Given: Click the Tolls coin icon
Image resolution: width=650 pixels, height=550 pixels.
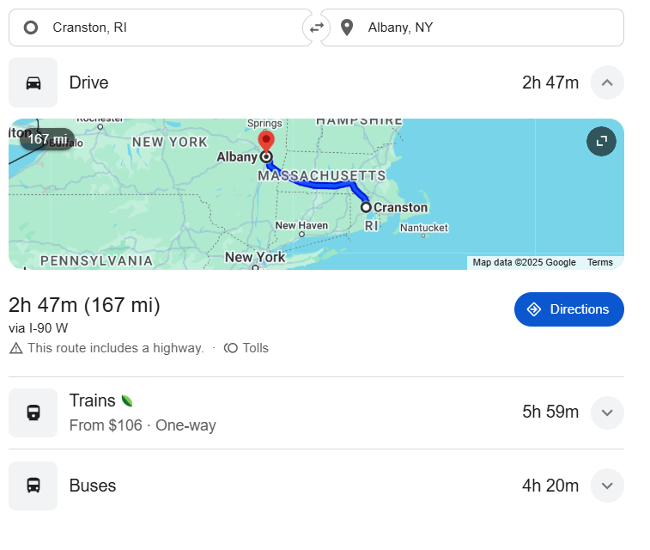Looking at the screenshot, I should [x=230, y=348].
